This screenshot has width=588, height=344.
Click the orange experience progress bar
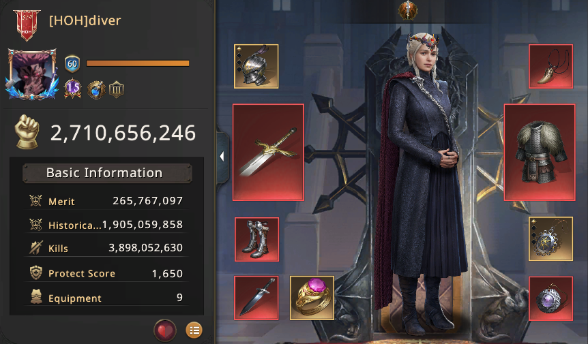(138, 63)
